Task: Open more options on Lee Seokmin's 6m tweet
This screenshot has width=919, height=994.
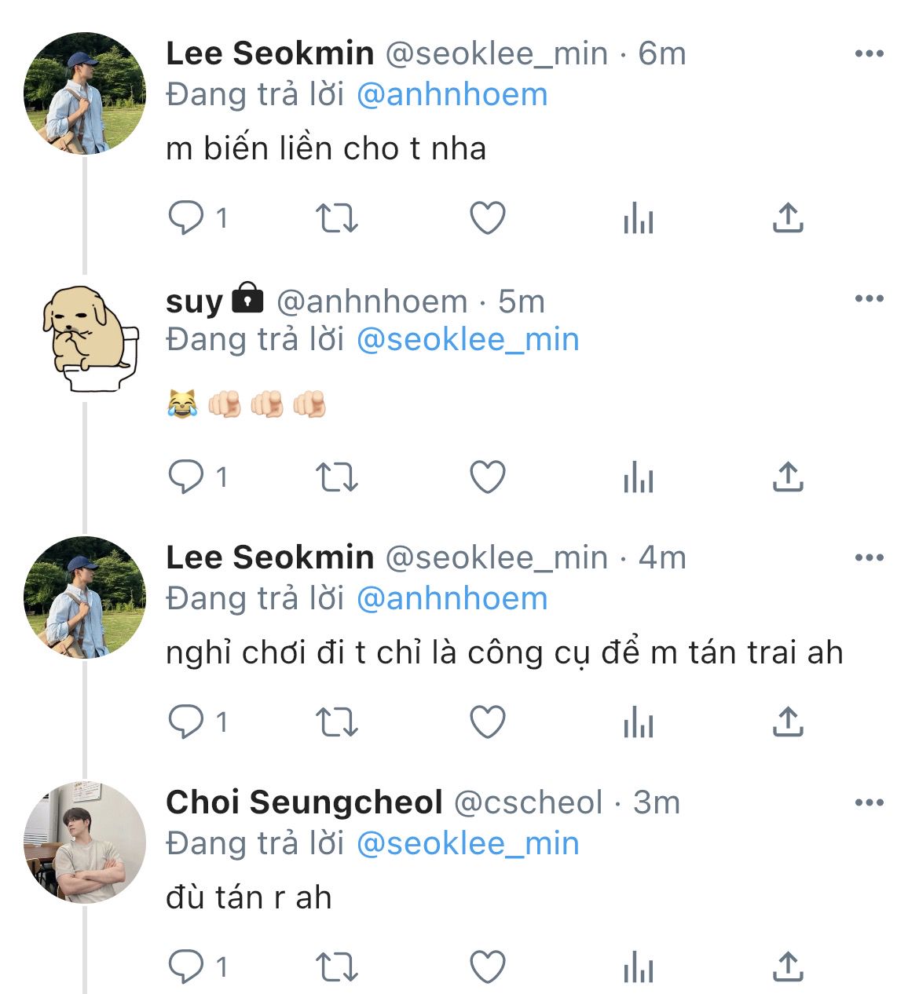Action: point(869,53)
